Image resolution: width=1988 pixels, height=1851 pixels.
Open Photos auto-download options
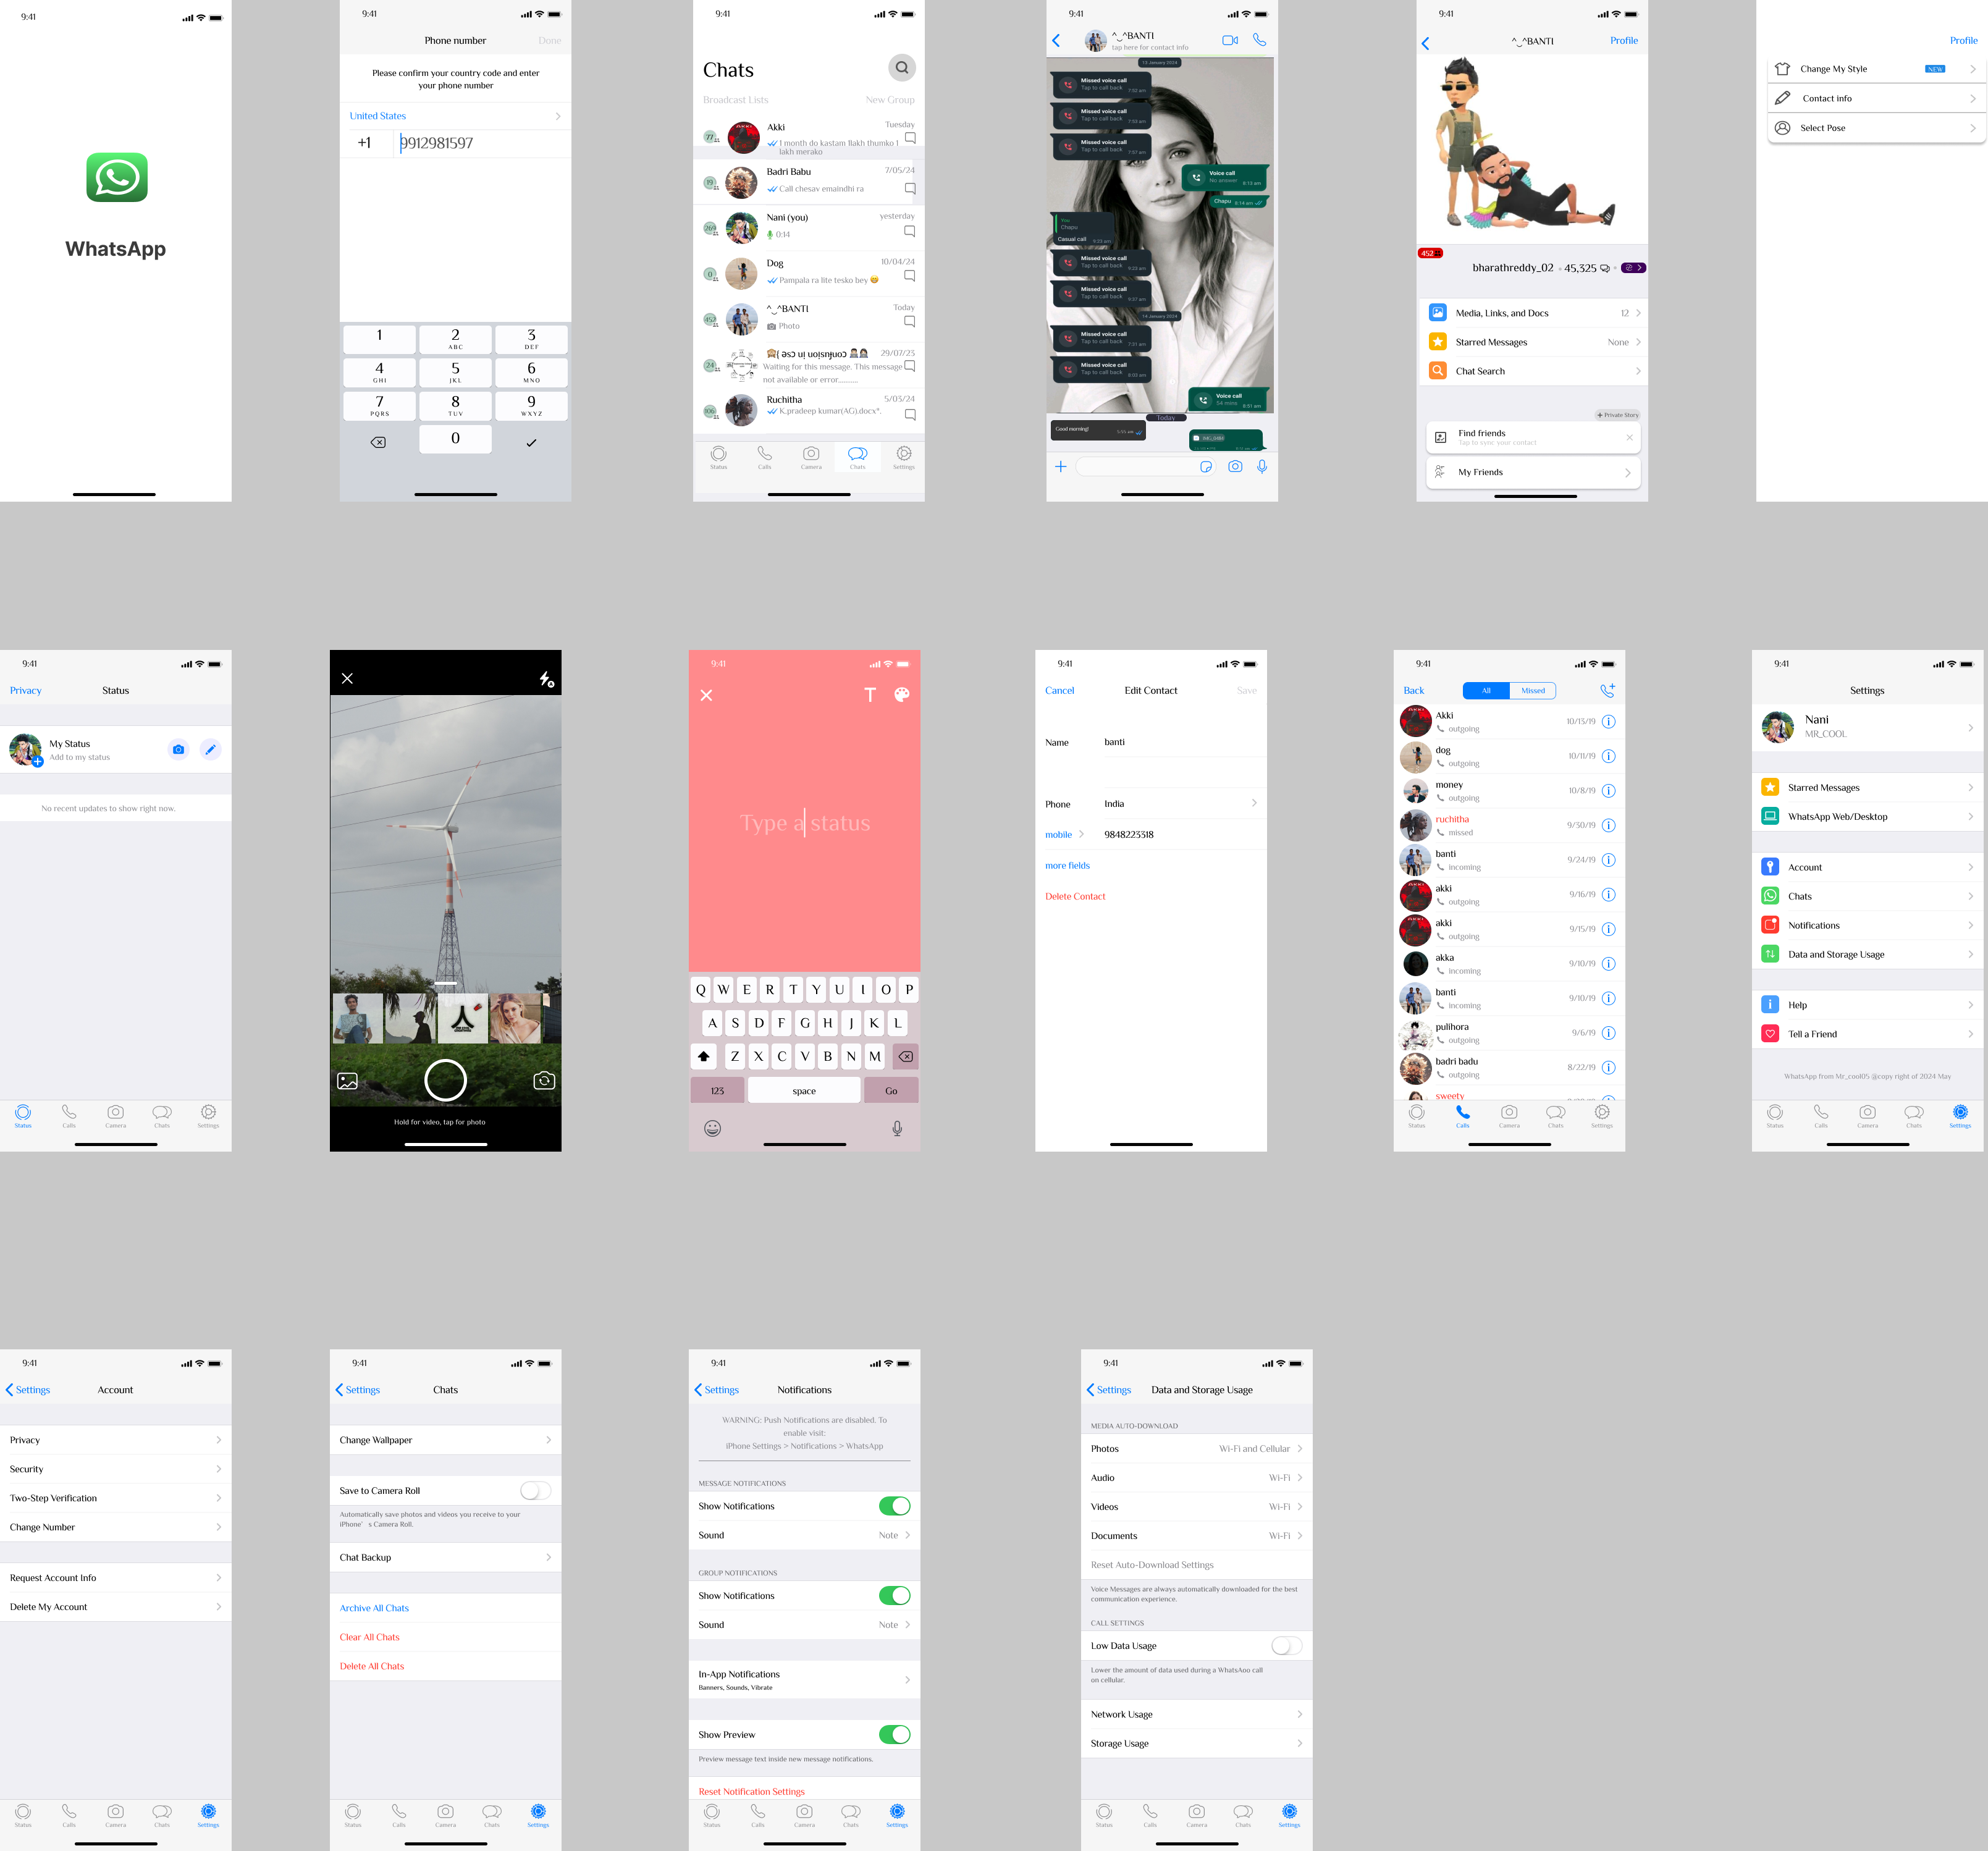(x=1196, y=1448)
